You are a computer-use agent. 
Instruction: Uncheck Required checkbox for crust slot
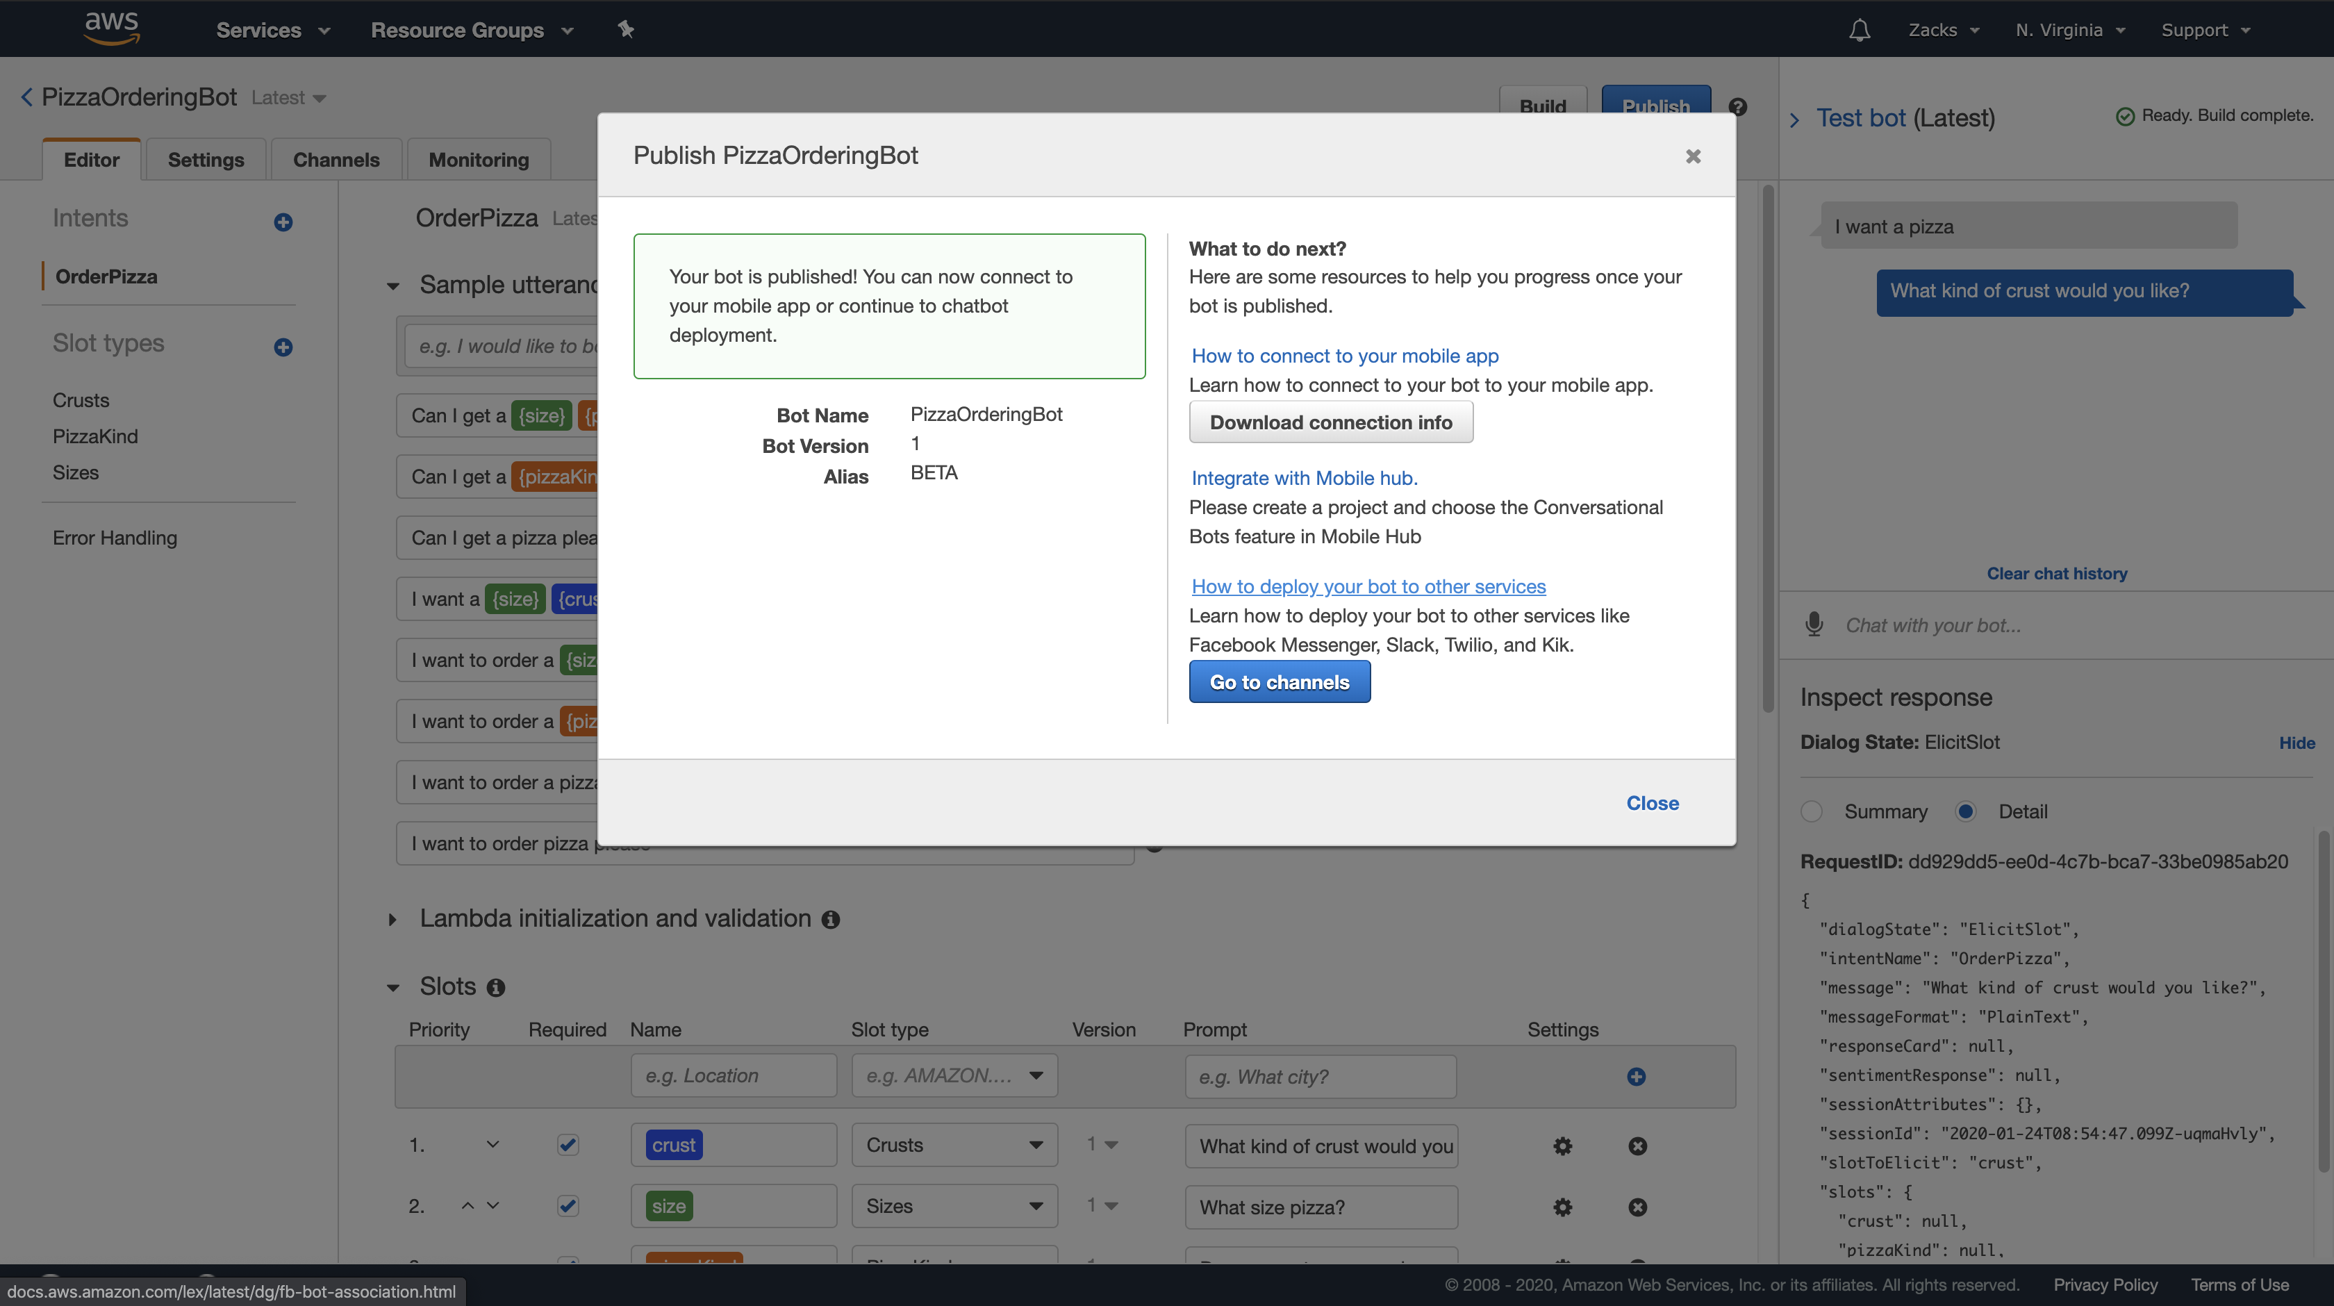click(x=568, y=1145)
